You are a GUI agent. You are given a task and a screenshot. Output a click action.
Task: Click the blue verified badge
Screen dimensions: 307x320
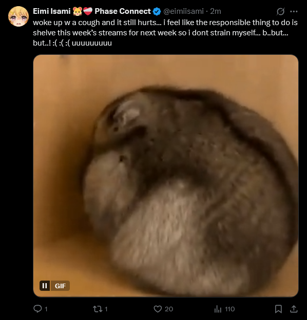[157, 11]
